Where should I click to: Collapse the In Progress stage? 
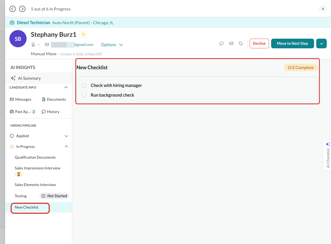(67, 147)
